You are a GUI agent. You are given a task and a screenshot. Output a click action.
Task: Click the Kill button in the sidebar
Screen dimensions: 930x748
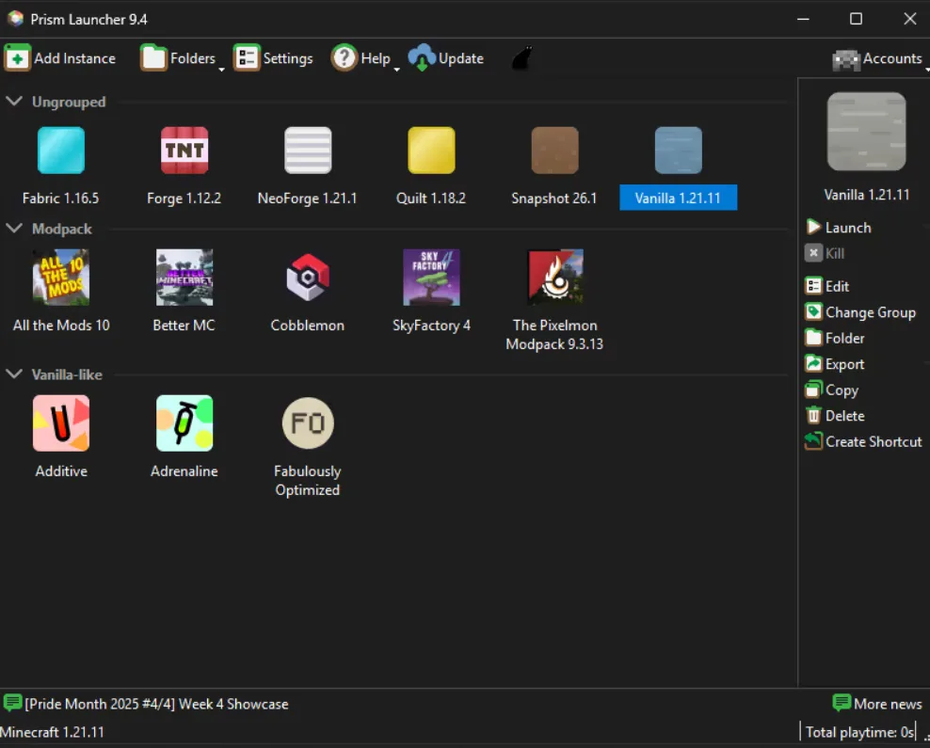click(x=825, y=253)
